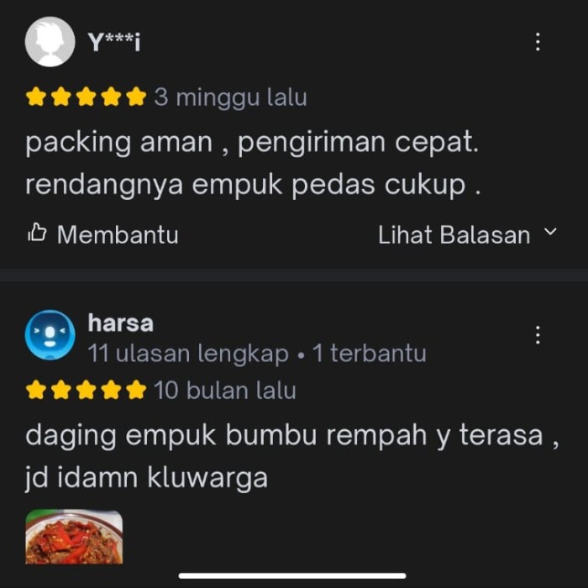Open the harsa username profile
This screenshot has height=588, width=588.
121,323
